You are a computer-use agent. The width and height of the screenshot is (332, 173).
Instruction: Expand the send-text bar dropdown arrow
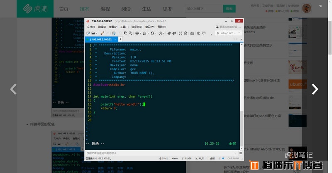point(235,153)
